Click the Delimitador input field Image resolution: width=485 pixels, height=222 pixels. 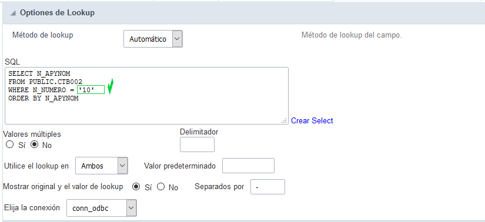tap(197, 144)
